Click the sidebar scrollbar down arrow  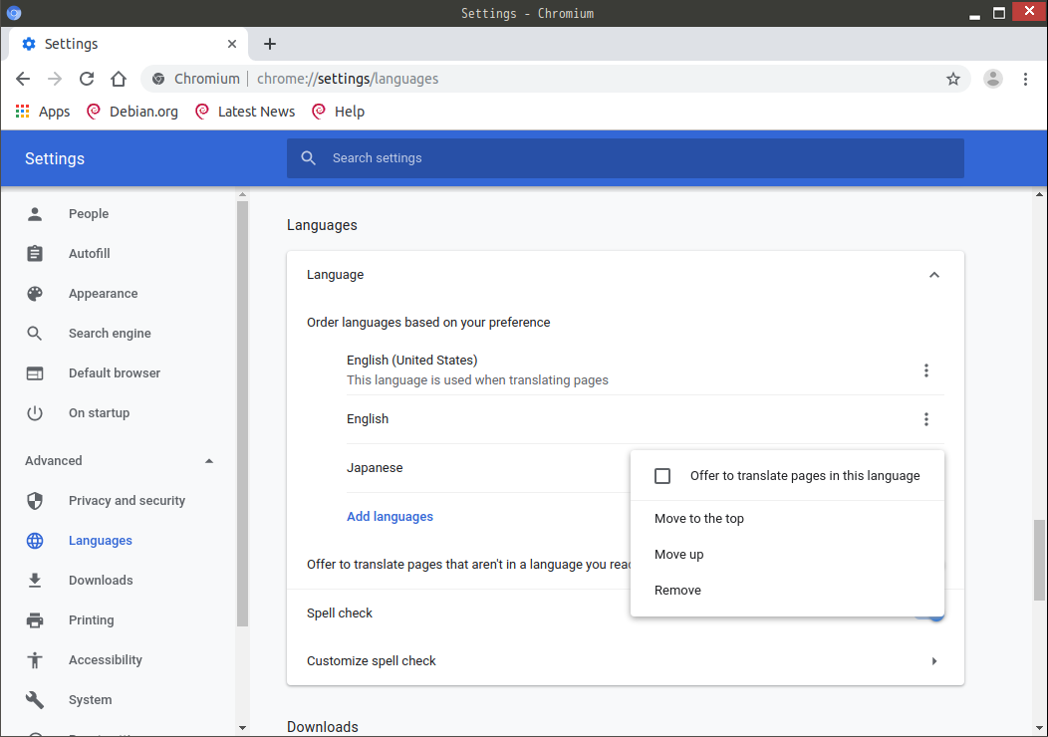click(x=243, y=728)
